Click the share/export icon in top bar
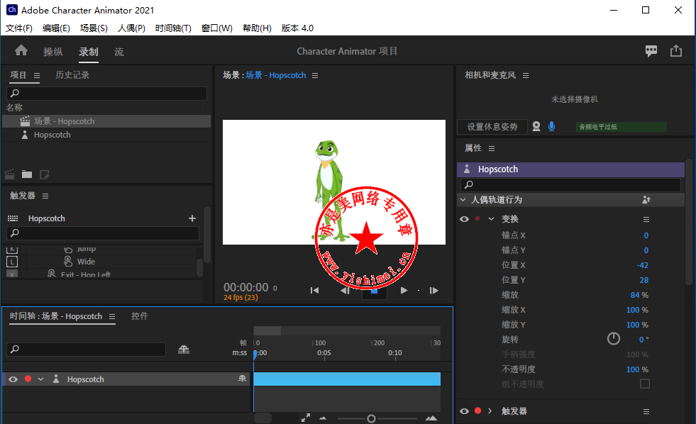The width and height of the screenshot is (696, 424). (x=676, y=51)
